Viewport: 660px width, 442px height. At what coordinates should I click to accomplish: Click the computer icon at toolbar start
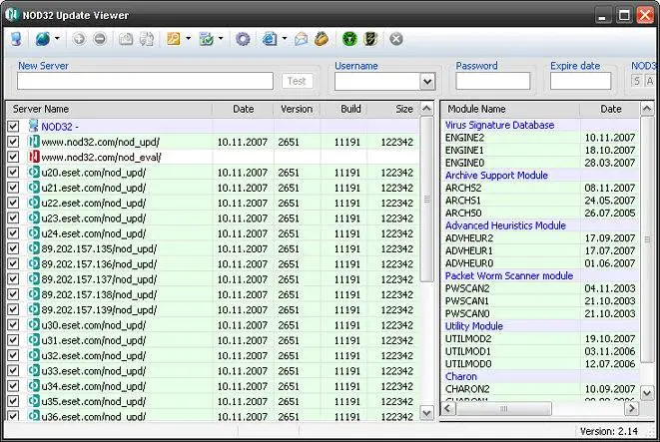(x=16, y=39)
